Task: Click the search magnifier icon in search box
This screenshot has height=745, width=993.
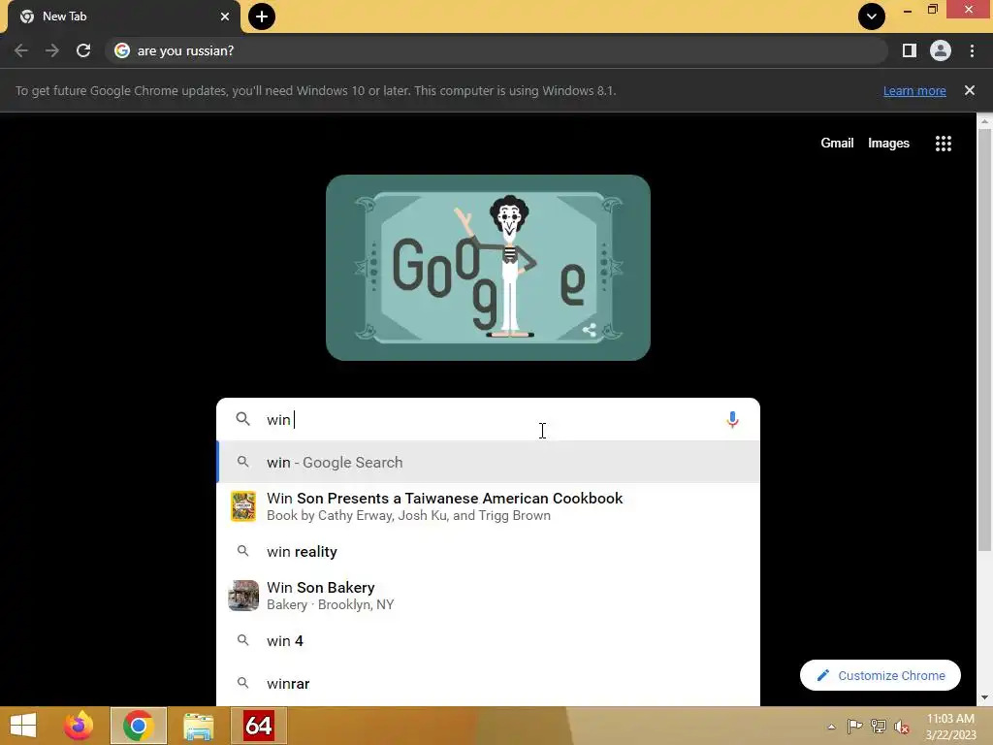Action: [243, 419]
